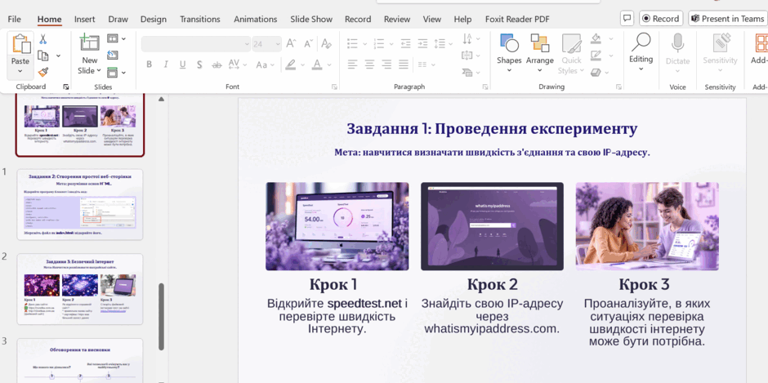Click the text highlight color button

(x=290, y=65)
